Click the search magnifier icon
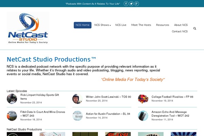 click(194, 28)
